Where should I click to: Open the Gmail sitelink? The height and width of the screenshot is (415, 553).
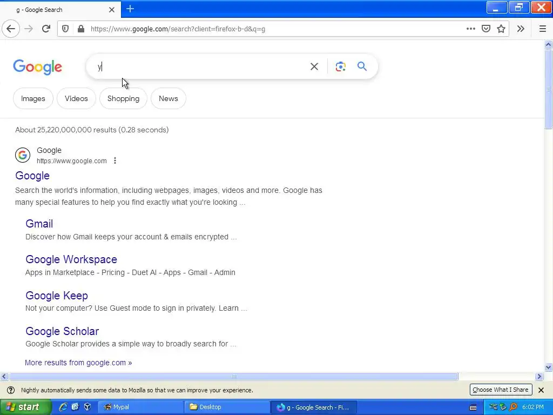point(39,224)
